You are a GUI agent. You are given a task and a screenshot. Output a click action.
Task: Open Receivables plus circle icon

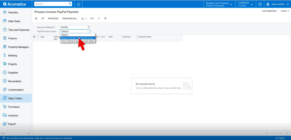pyautogui.click(x=5, y=81)
